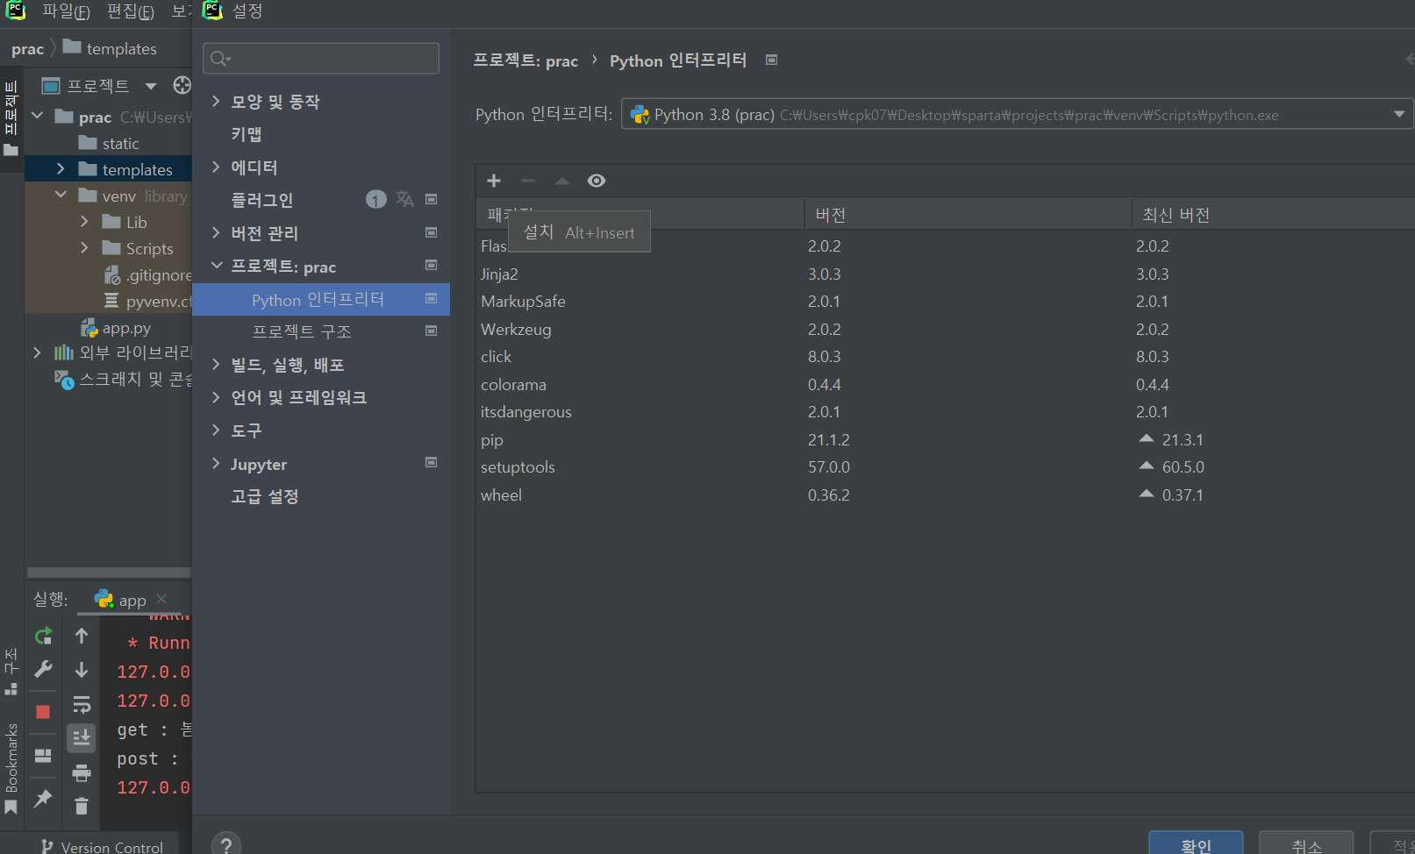1415x854 pixels.
Task: Expand the 에디터 settings section
Action: (216, 167)
